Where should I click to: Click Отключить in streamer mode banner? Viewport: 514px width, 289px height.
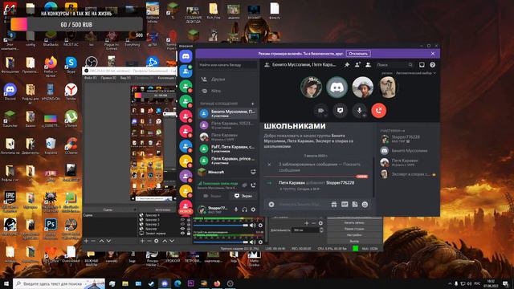click(x=358, y=54)
